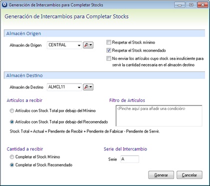This screenshot has width=210, height=186.
Task: Click the Filtro de Artículos condition box
Action: (159, 115)
